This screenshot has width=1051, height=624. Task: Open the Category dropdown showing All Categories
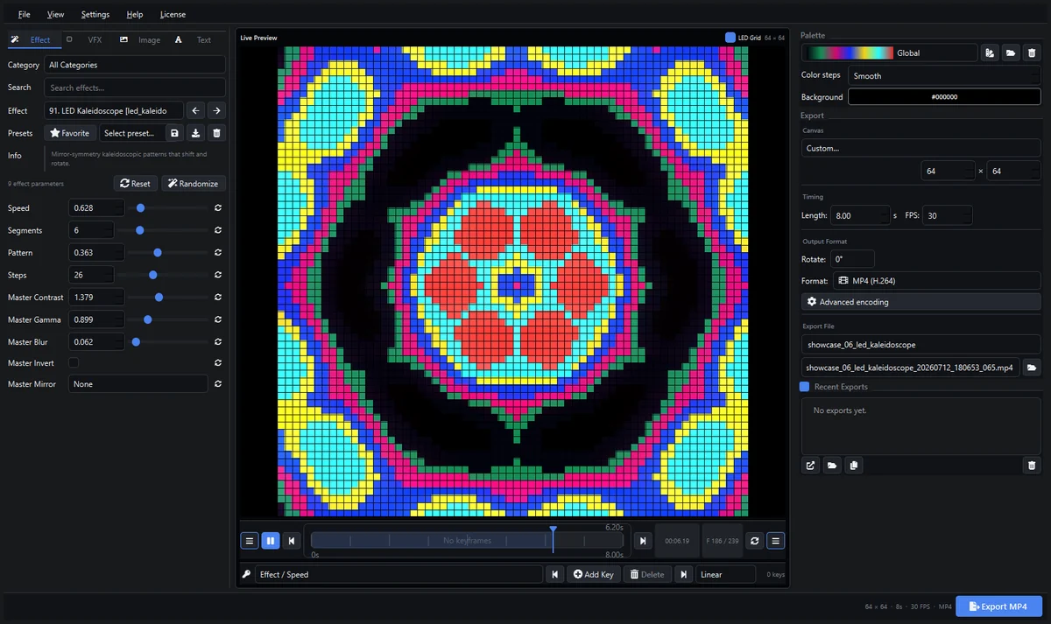pos(135,65)
